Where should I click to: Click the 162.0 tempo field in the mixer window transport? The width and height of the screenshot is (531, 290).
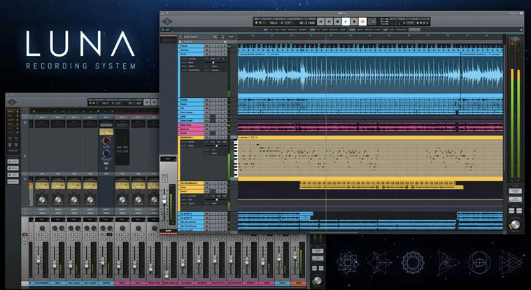tap(105, 103)
